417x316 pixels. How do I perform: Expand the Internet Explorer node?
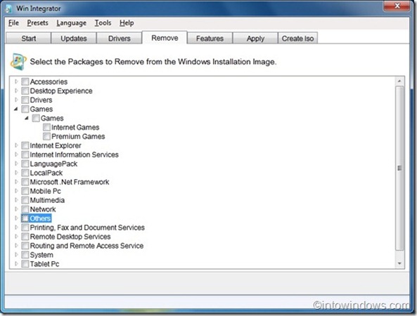click(16, 145)
